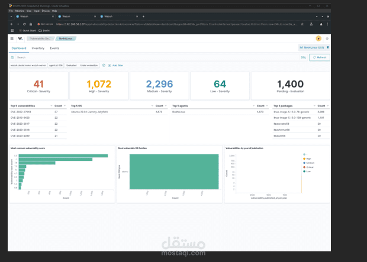The width and height of the screenshot is (367, 262).
Task: Open the Quick Start bookmark
Action: [28, 31]
